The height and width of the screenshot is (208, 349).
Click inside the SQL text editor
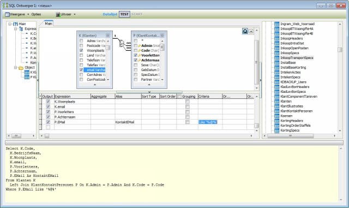tap(171, 174)
